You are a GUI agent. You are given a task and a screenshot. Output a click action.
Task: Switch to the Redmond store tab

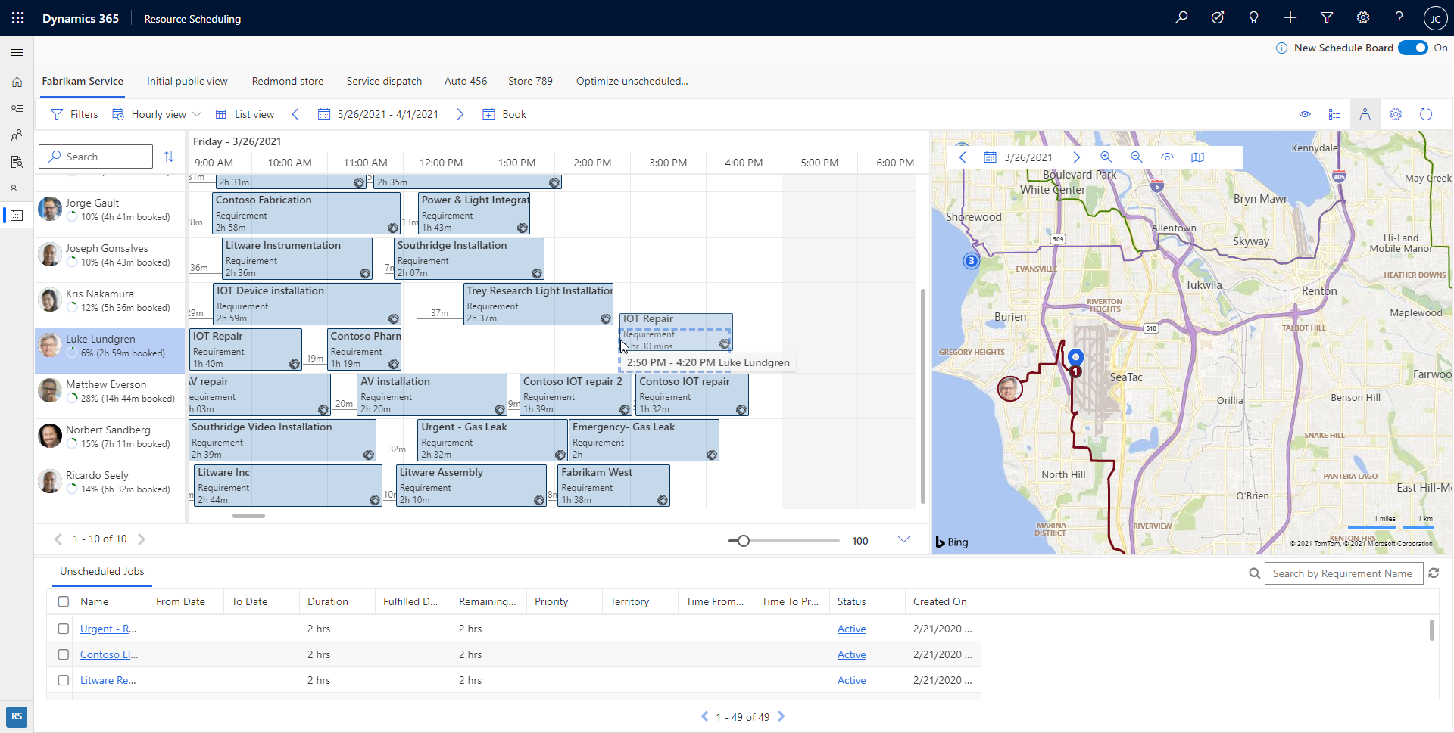point(287,81)
